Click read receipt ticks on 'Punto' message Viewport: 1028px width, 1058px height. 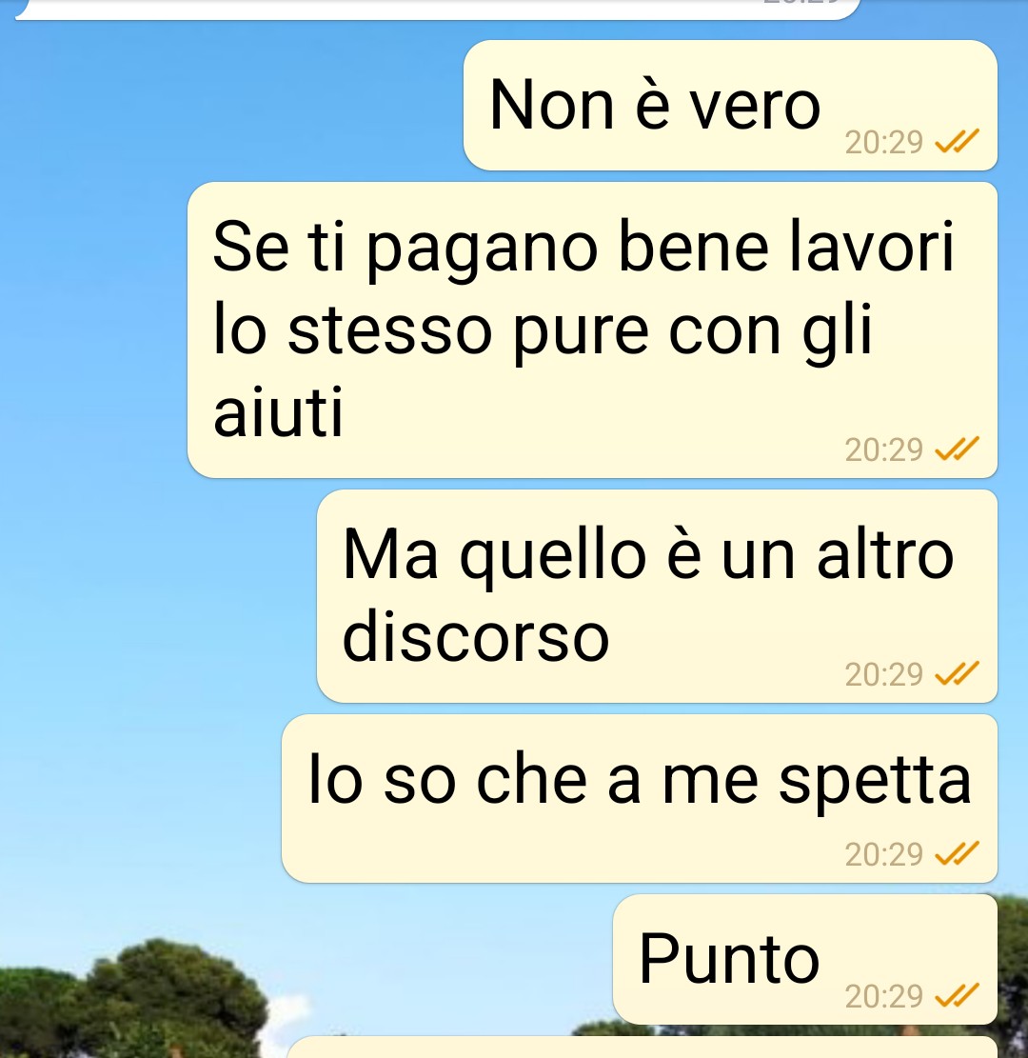957,996
